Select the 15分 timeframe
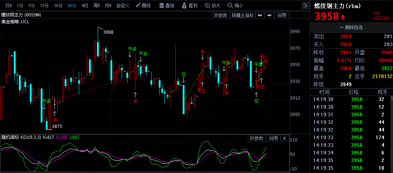This screenshot has width=393, height=173. [44, 5]
